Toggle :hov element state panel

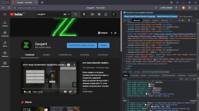coord(181,79)
